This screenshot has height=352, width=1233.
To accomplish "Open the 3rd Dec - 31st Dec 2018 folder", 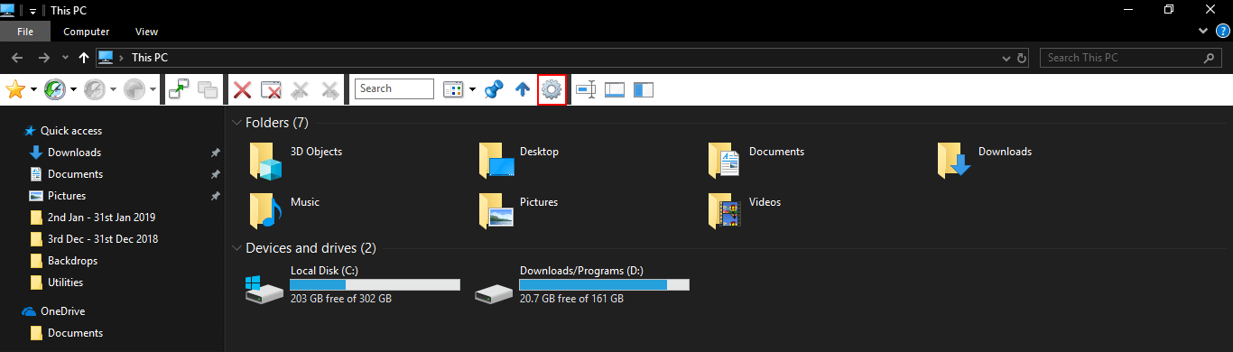I will click(103, 239).
